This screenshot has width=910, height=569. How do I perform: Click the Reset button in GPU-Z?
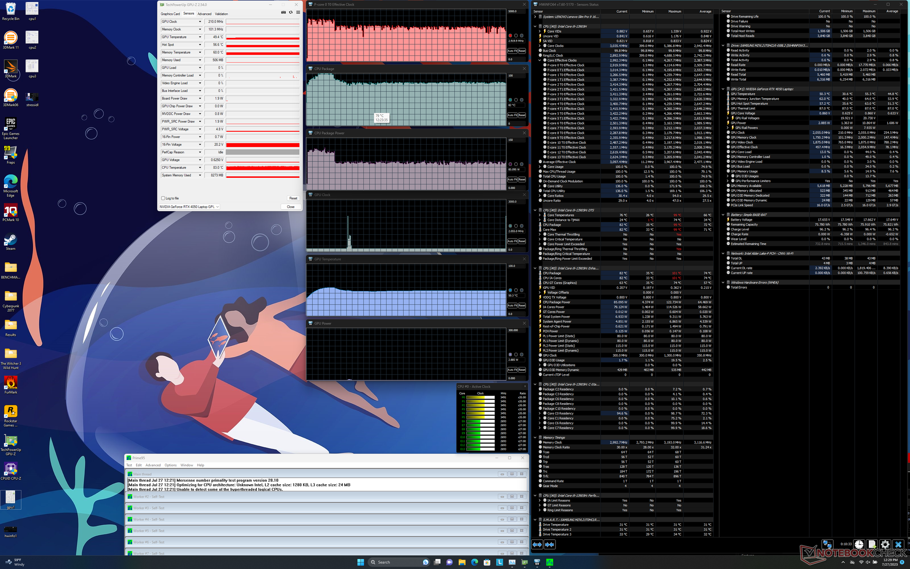293,198
